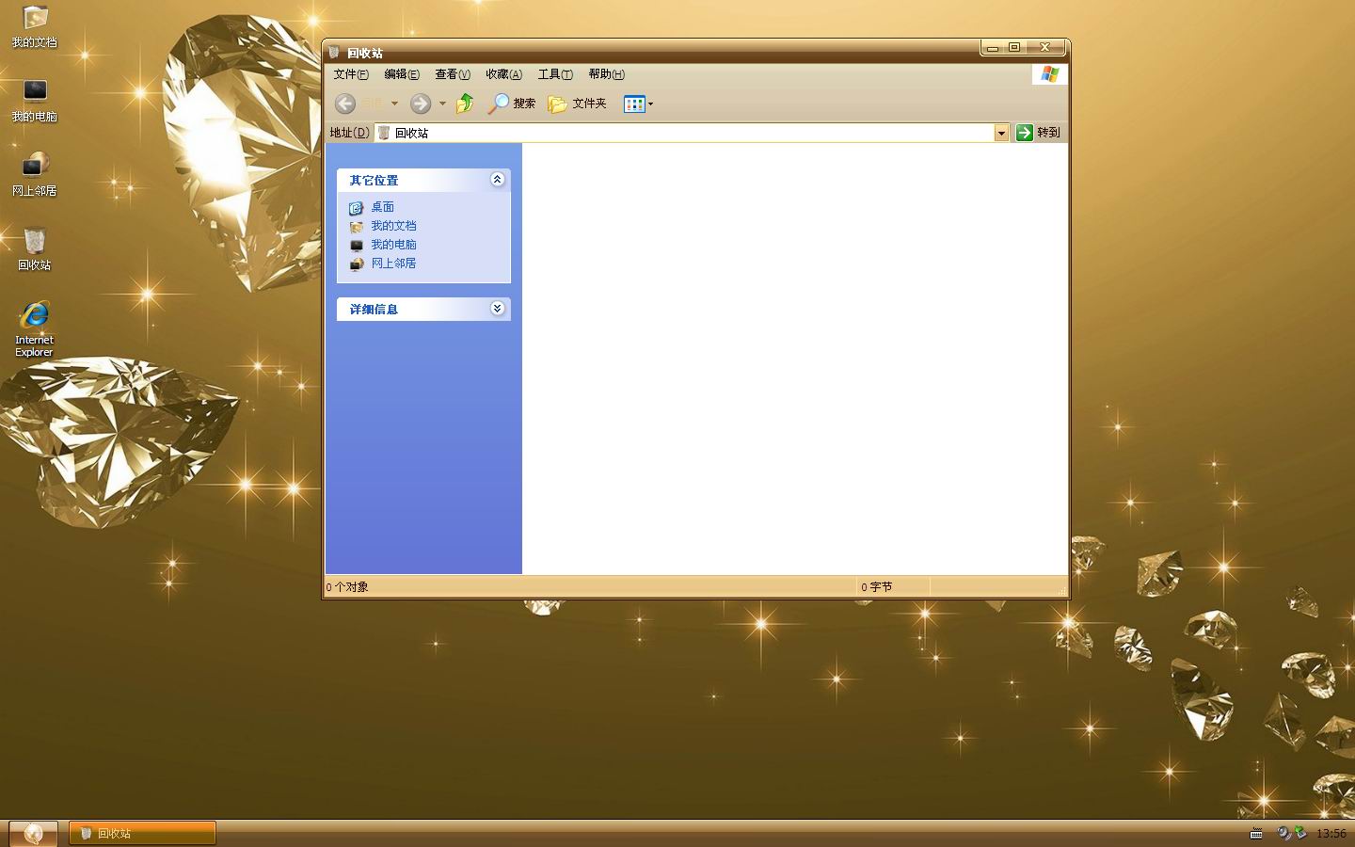1355x847 pixels.
Task: Open the 文件(F) menu
Action: [x=351, y=74]
